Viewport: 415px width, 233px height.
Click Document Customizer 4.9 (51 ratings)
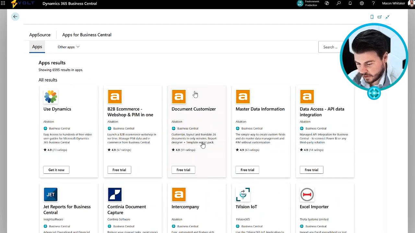coord(184,150)
